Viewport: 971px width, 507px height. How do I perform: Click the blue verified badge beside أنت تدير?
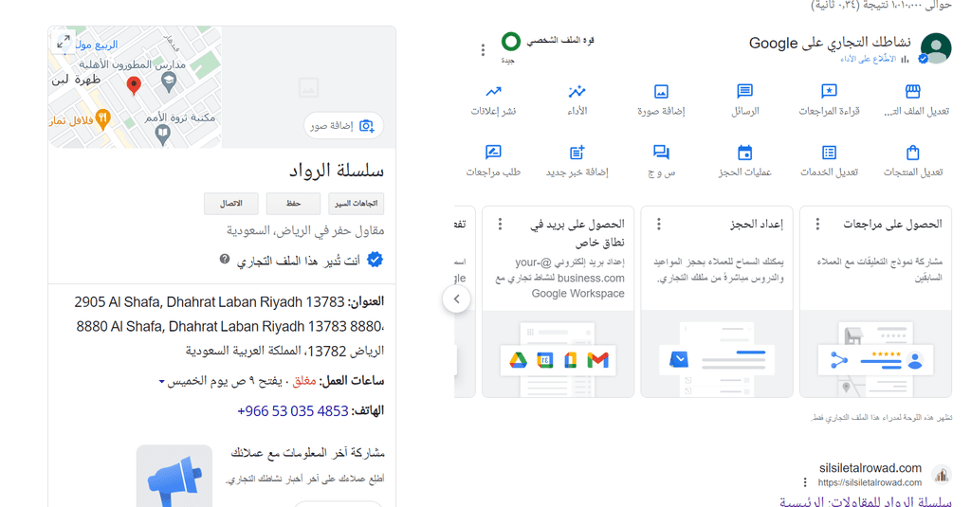coord(375,260)
